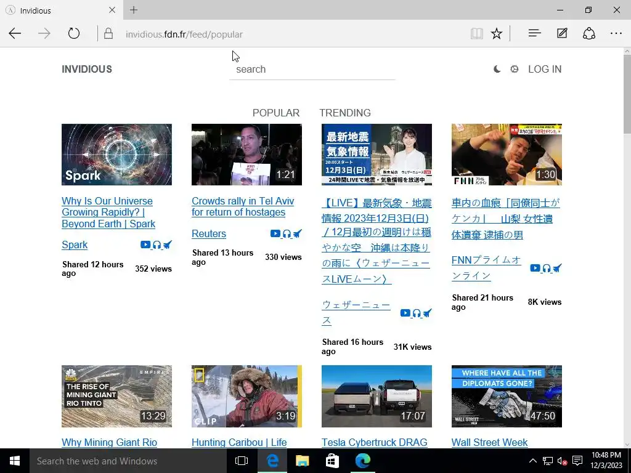Watch FNN video on YouTube icon
The image size is (631, 473).
(x=535, y=268)
